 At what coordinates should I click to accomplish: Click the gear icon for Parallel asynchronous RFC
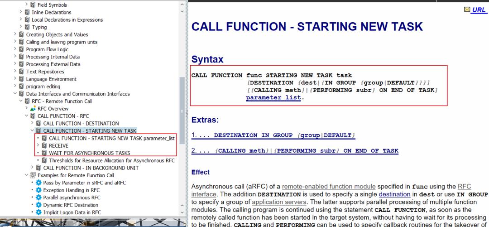click(x=38, y=198)
